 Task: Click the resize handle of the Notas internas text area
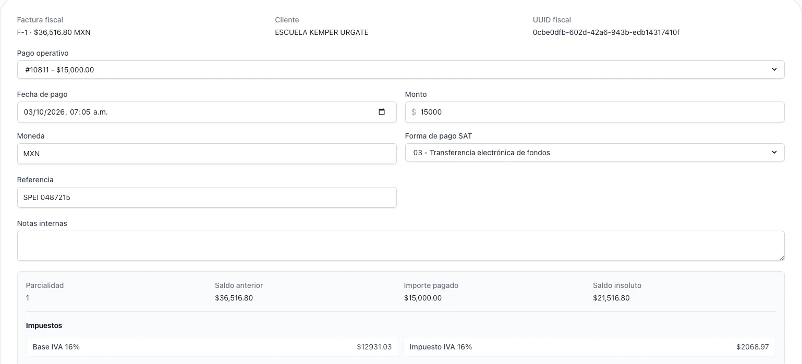coord(781,257)
